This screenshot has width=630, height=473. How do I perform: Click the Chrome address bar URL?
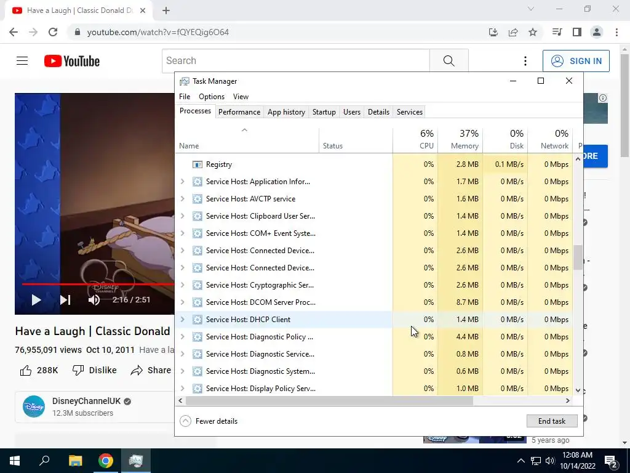point(158,32)
